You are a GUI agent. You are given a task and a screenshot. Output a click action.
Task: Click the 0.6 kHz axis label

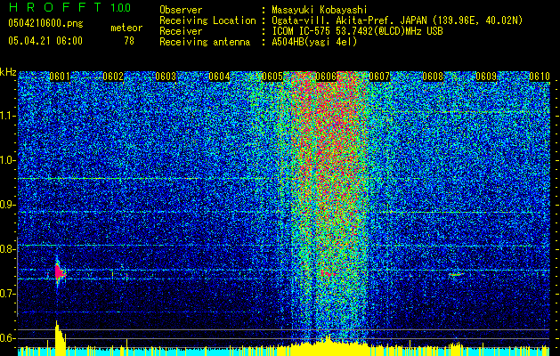tap(7, 338)
